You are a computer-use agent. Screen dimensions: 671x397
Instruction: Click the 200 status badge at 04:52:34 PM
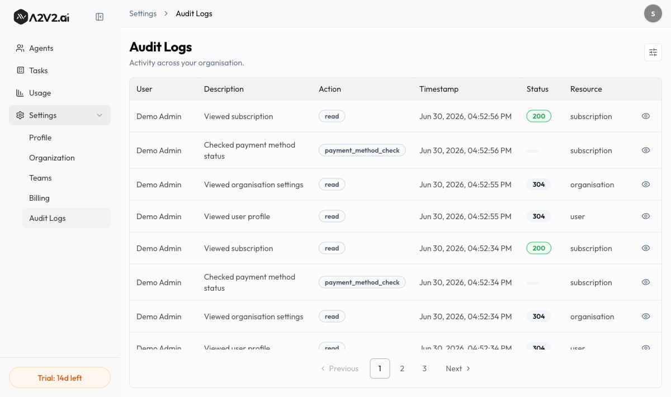pos(539,248)
